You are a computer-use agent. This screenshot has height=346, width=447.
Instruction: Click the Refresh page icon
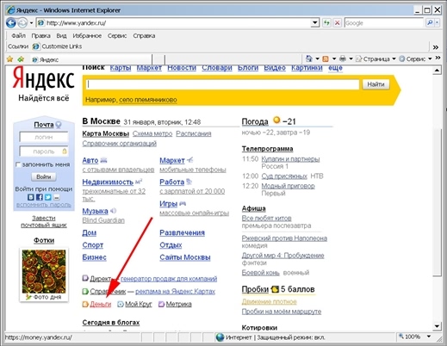point(326,22)
